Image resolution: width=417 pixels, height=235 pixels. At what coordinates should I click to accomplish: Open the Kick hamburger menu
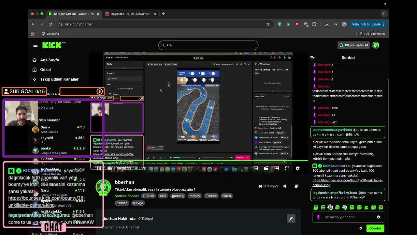click(x=35, y=45)
